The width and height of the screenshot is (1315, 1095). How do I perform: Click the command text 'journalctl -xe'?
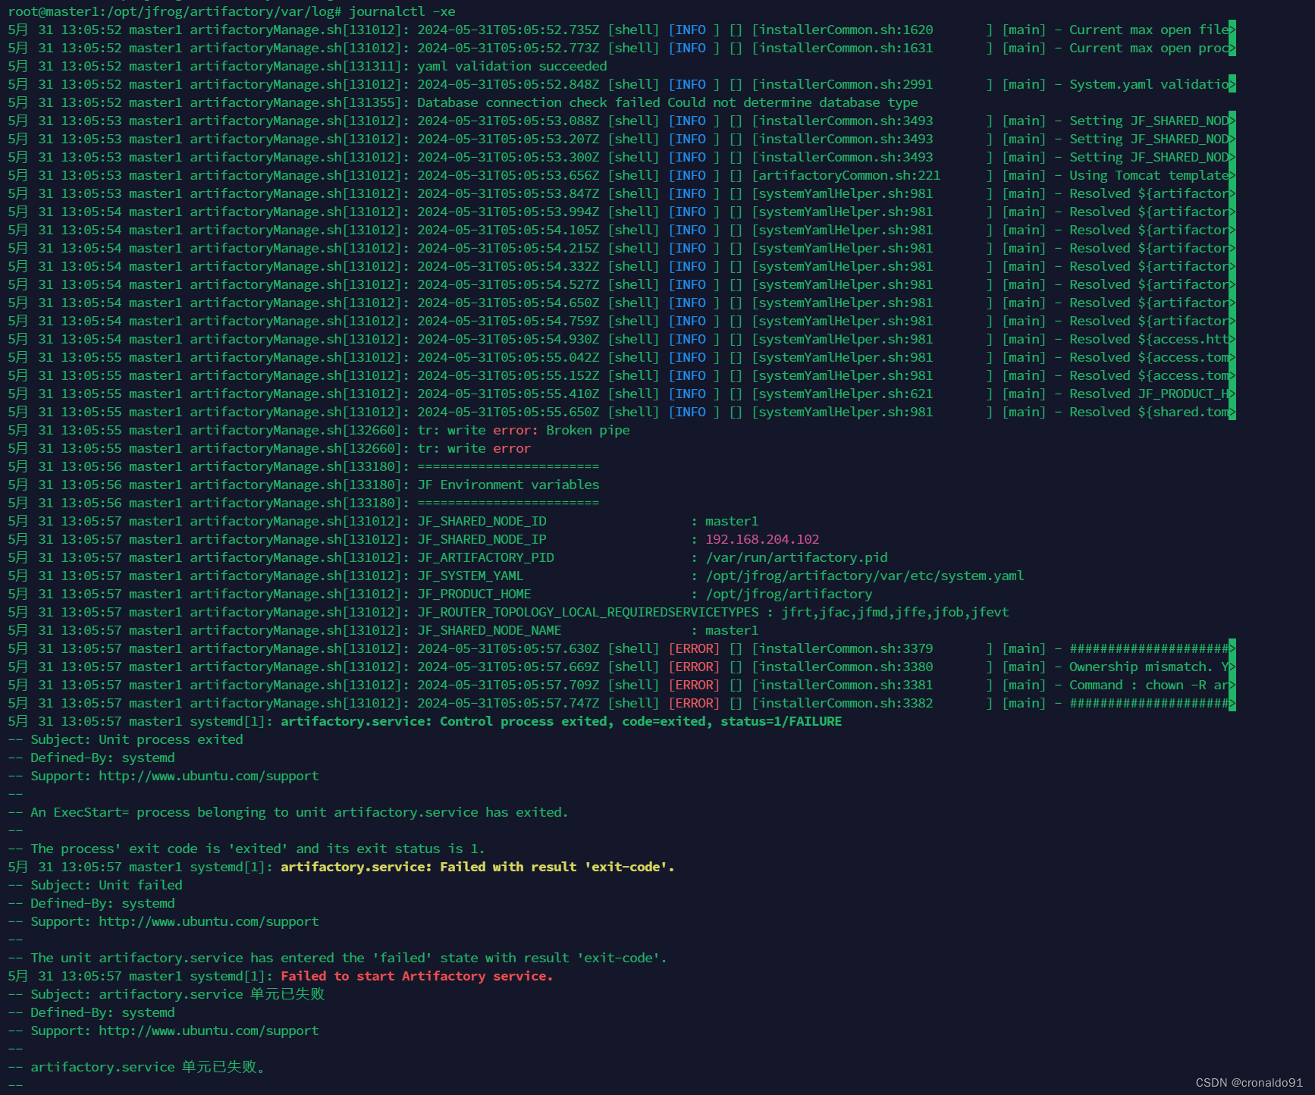coord(402,11)
